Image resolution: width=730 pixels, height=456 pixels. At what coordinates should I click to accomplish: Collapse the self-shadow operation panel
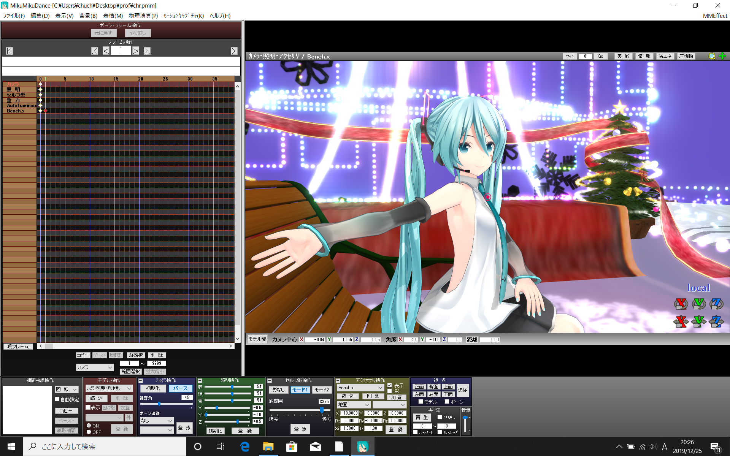[x=270, y=380]
